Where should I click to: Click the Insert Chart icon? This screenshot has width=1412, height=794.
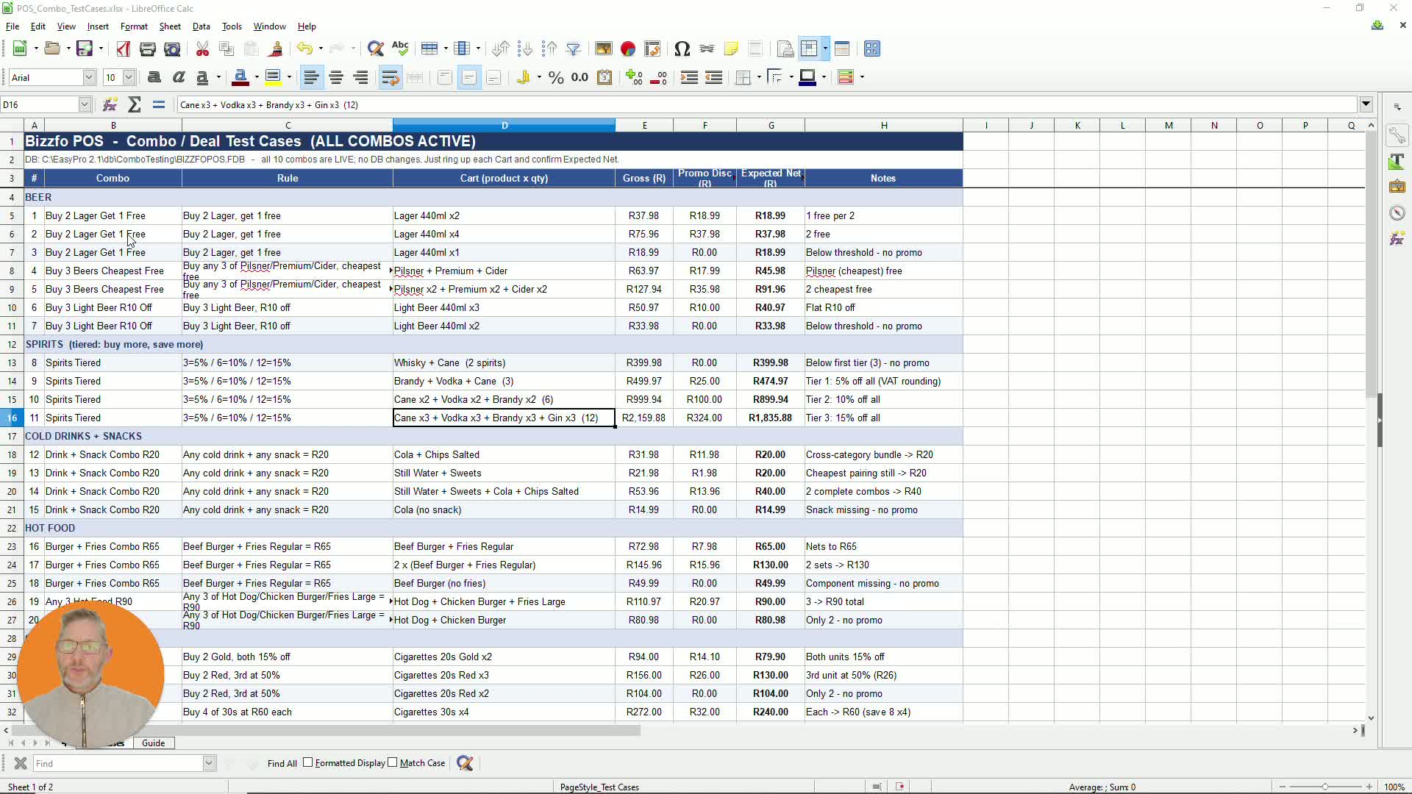pyautogui.click(x=628, y=49)
